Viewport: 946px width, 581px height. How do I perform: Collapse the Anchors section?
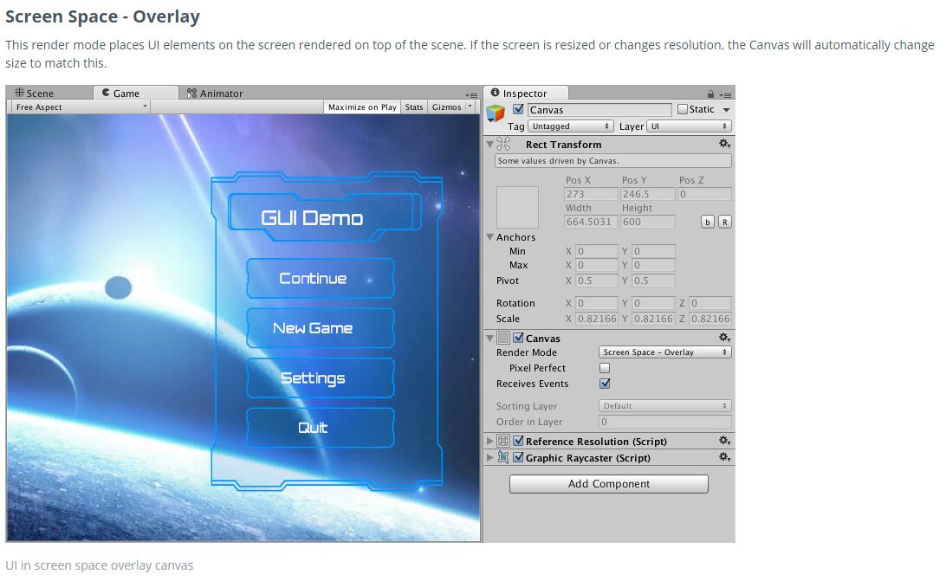click(x=490, y=237)
